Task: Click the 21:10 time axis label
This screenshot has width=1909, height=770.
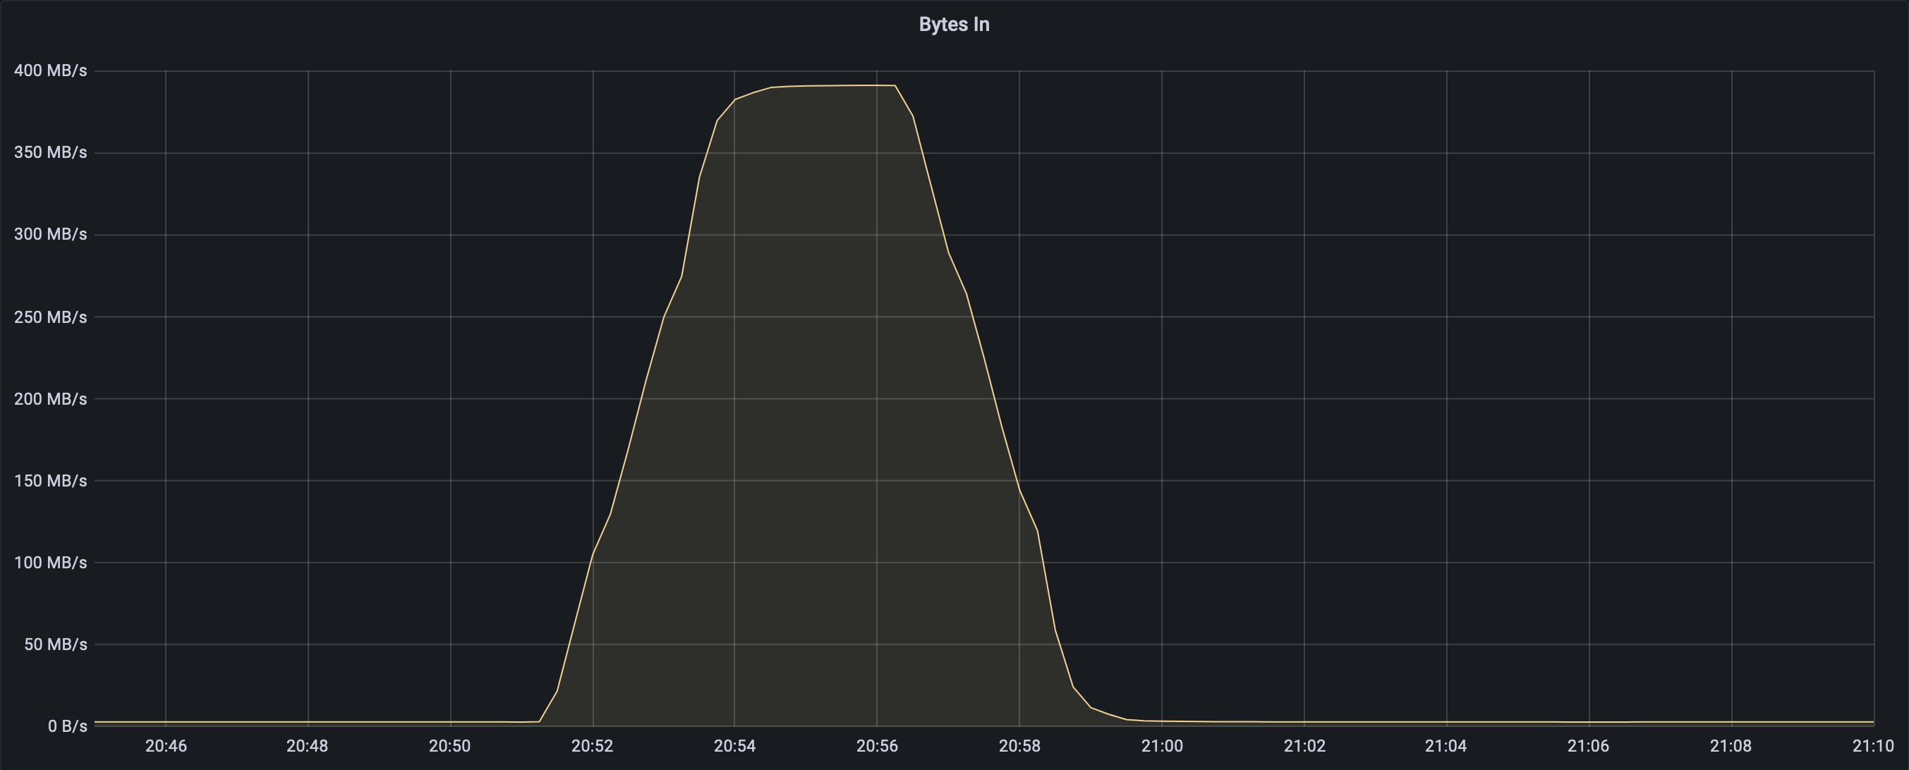Action: 1873,745
